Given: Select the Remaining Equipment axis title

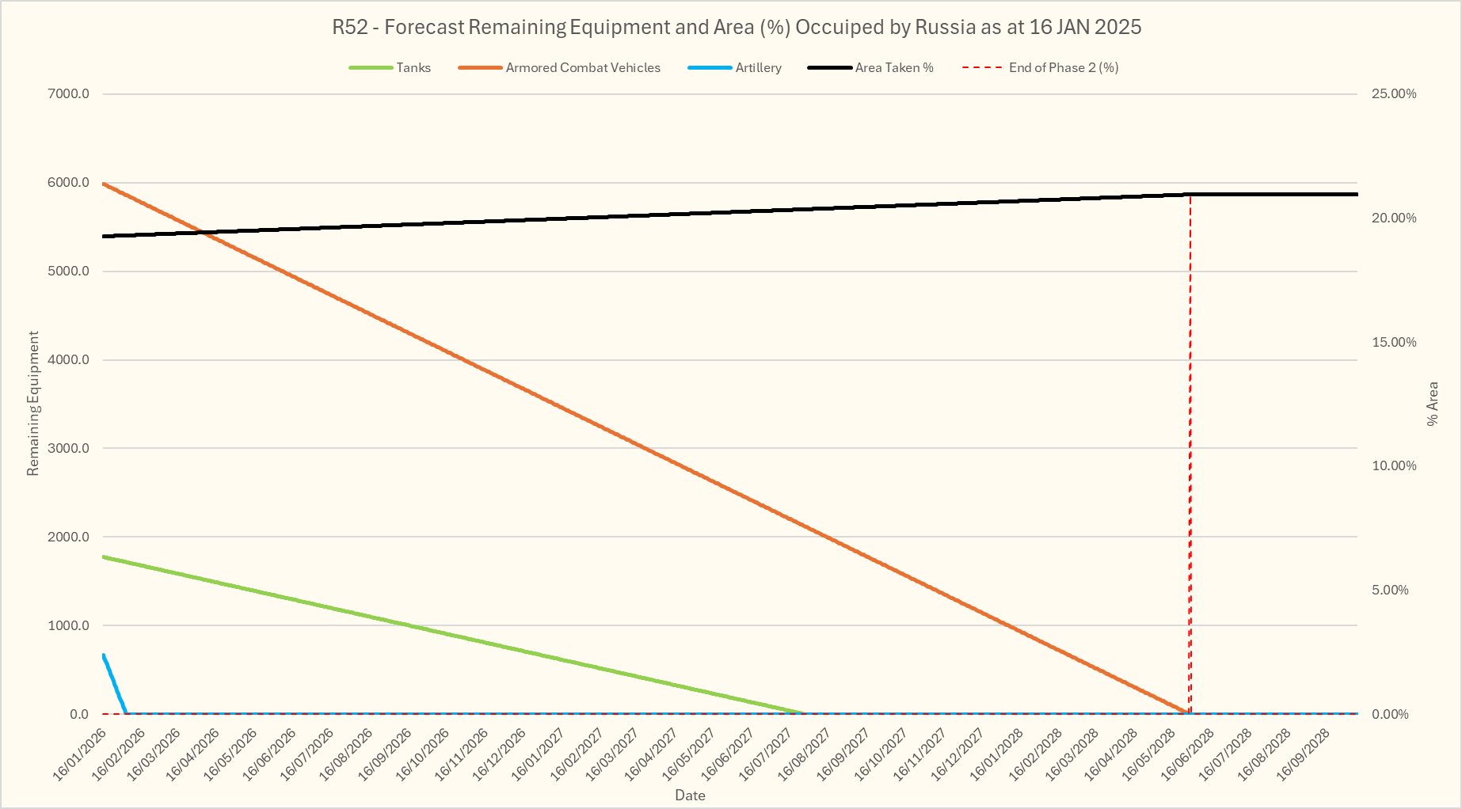Looking at the screenshot, I should click(x=33, y=404).
